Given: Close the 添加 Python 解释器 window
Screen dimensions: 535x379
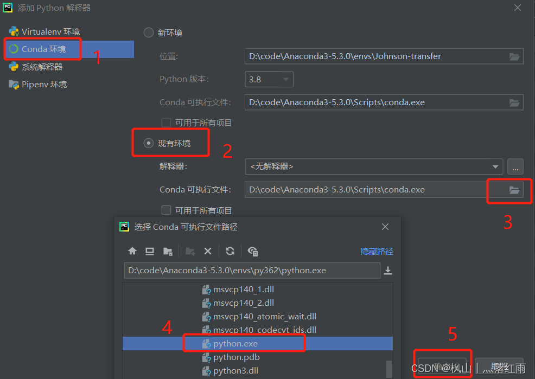Looking at the screenshot, I should 518,8.
